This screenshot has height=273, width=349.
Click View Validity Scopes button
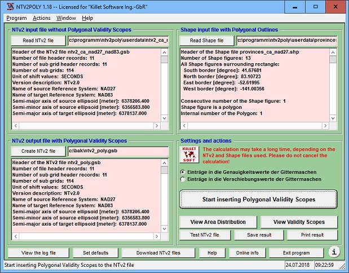(299, 222)
